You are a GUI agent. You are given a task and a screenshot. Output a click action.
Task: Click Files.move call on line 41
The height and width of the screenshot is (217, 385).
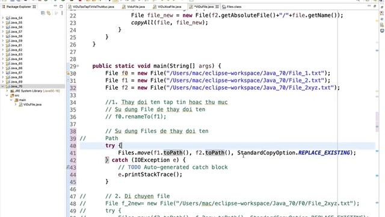[134, 153]
